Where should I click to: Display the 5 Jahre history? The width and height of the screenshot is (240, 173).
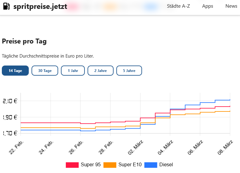pos(129,71)
